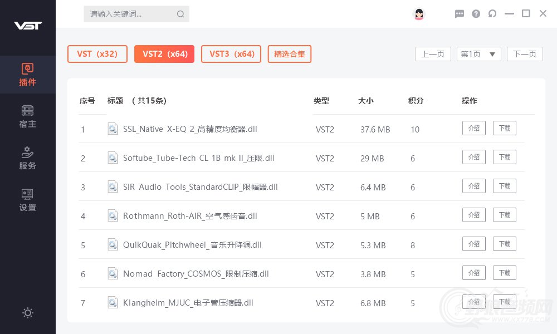The width and height of the screenshot is (557, 334).
Task: Select the QuikQuak_Pitchwheel_音乐升降调.dll title
Action: tap(192, 245)
